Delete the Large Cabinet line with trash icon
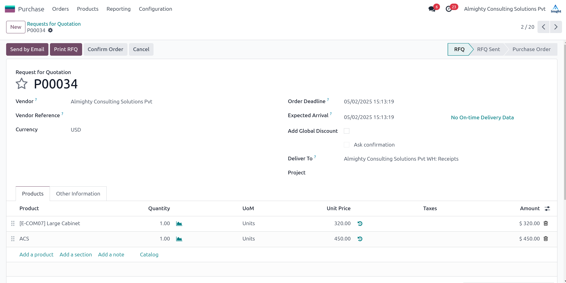 point(546,223)
